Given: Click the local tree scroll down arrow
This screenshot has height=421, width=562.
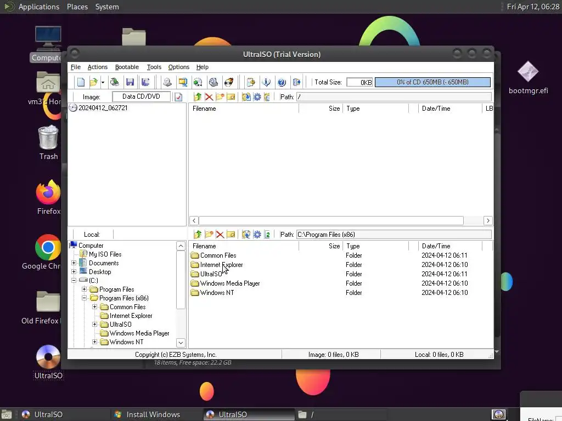Looking at the screenshot, I should 181,343.
